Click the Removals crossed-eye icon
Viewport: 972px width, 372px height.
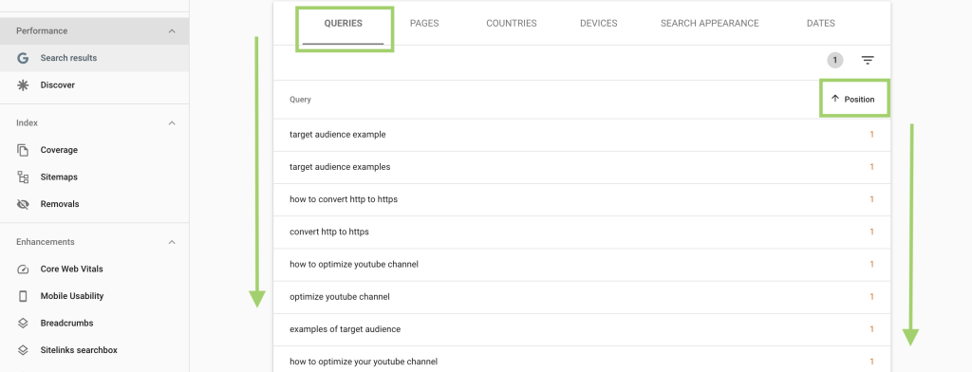pos(23,204)
